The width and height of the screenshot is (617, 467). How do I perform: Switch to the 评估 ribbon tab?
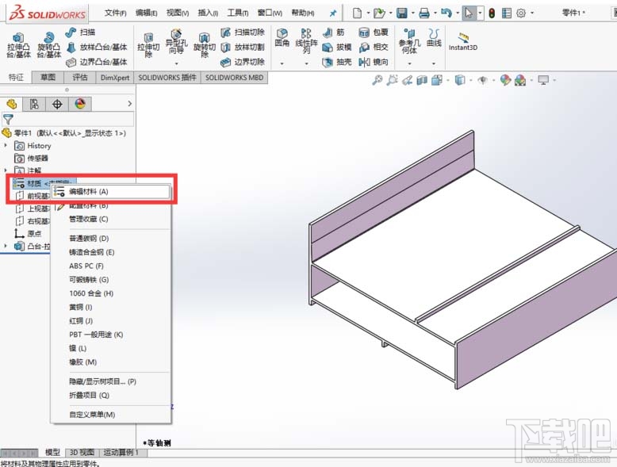pos(80,78)
